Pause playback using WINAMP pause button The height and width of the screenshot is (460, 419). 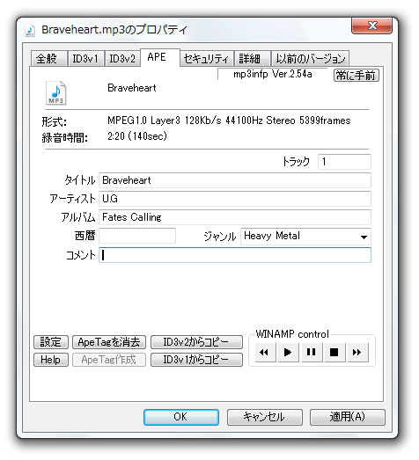point(312,352)
